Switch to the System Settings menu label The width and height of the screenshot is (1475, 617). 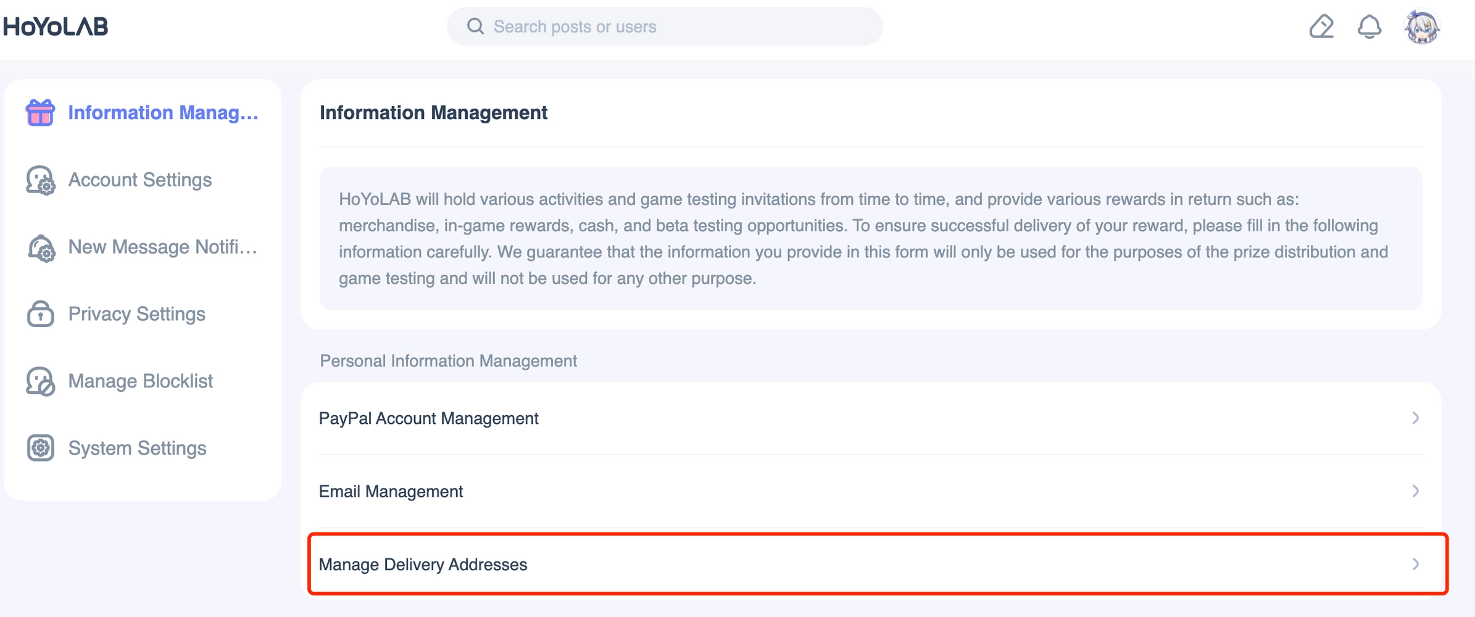137,448
